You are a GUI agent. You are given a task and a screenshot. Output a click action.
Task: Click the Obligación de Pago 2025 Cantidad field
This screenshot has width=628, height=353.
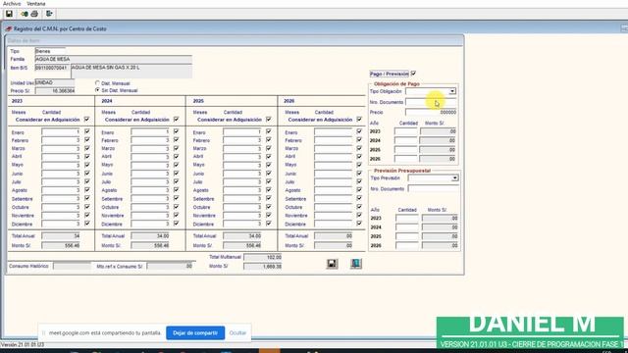point(405,150)
